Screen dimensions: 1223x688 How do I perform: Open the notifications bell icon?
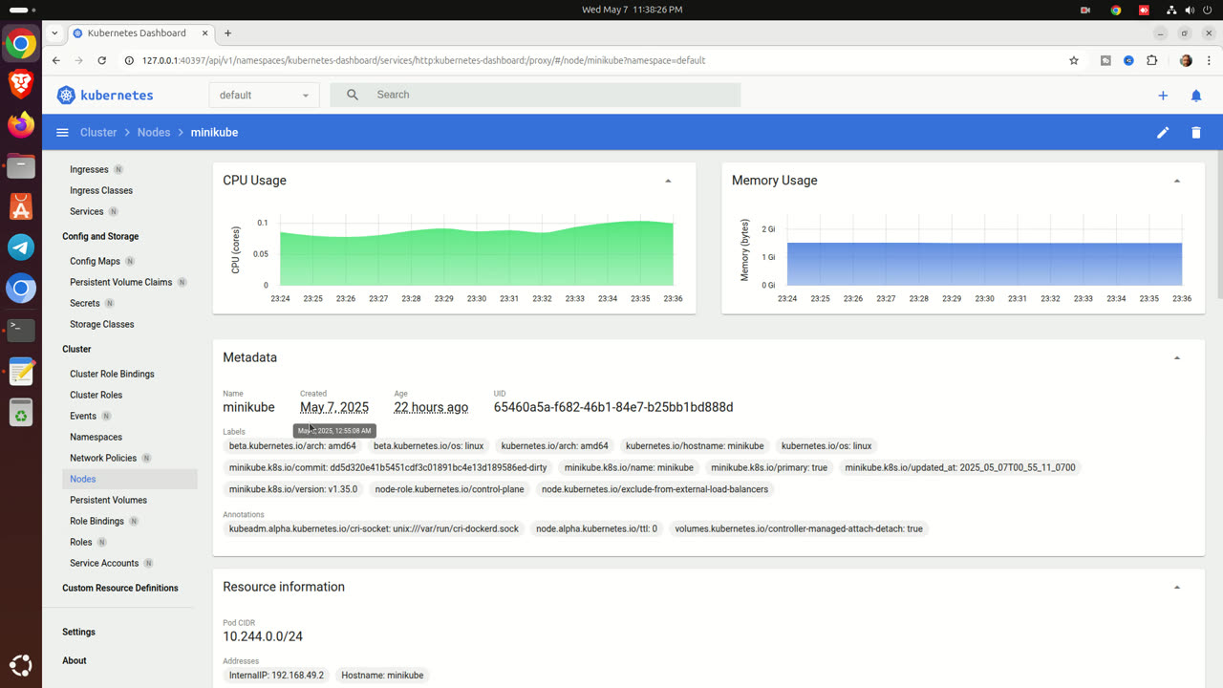coord(1196,96)
